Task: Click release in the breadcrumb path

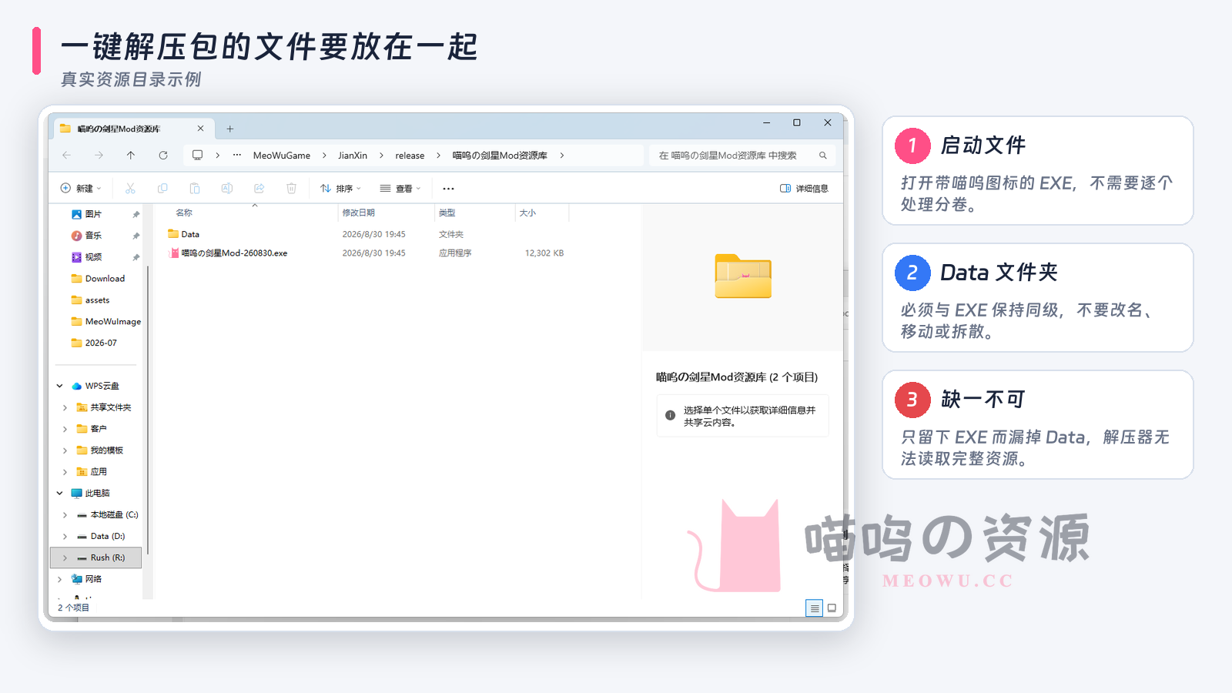Action: [410, 156]
